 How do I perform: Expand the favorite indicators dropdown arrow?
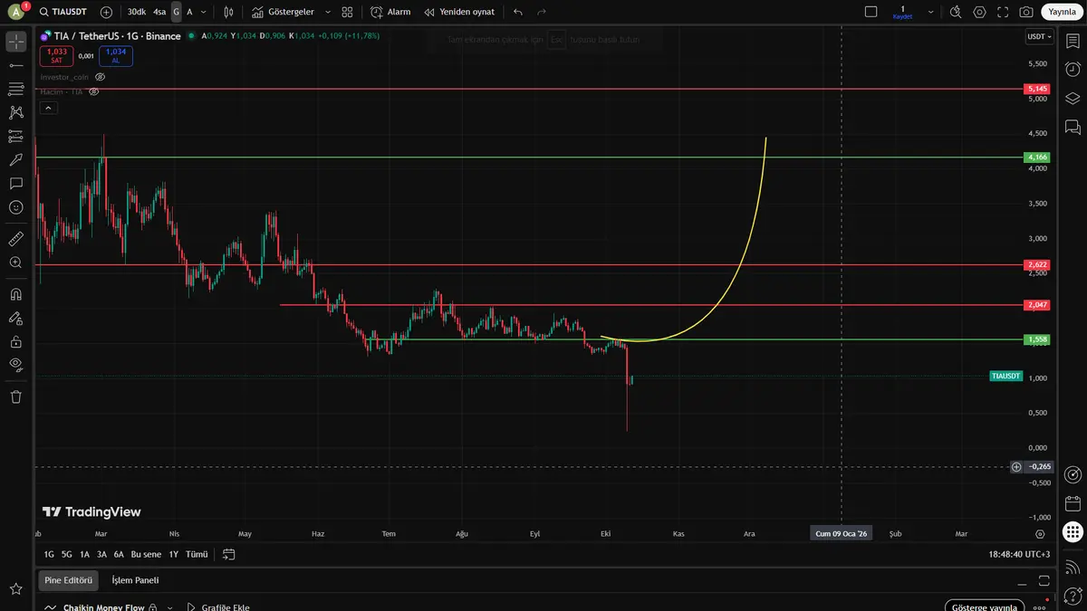328,12
